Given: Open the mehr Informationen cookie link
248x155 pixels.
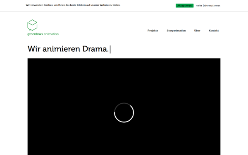Looking at the screenshot, I should (x=208, y=5).
